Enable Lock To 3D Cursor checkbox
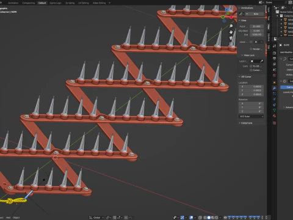The width and height of the screenshot is (293, 220). tap(251, 66)
